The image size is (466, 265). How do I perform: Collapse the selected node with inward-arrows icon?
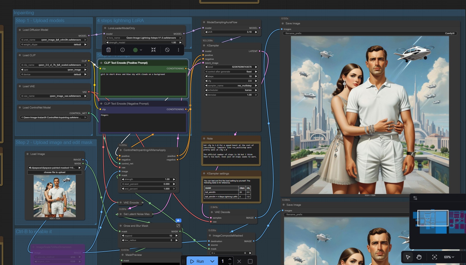click(x=153, y=50)
